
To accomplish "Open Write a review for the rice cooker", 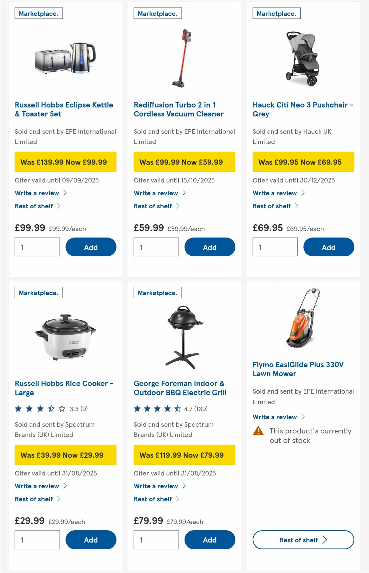I will tap(37, 486).
